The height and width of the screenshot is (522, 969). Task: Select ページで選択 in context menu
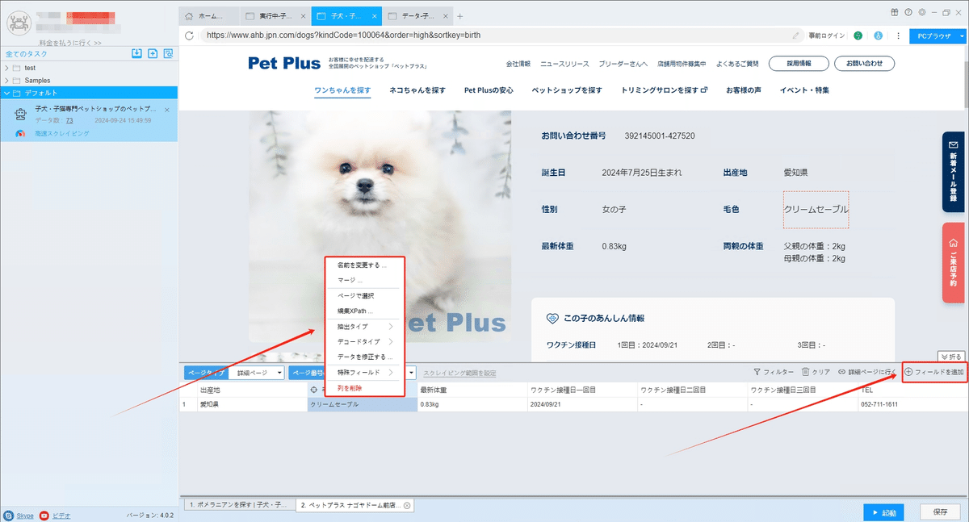click(x=364, y=296)
